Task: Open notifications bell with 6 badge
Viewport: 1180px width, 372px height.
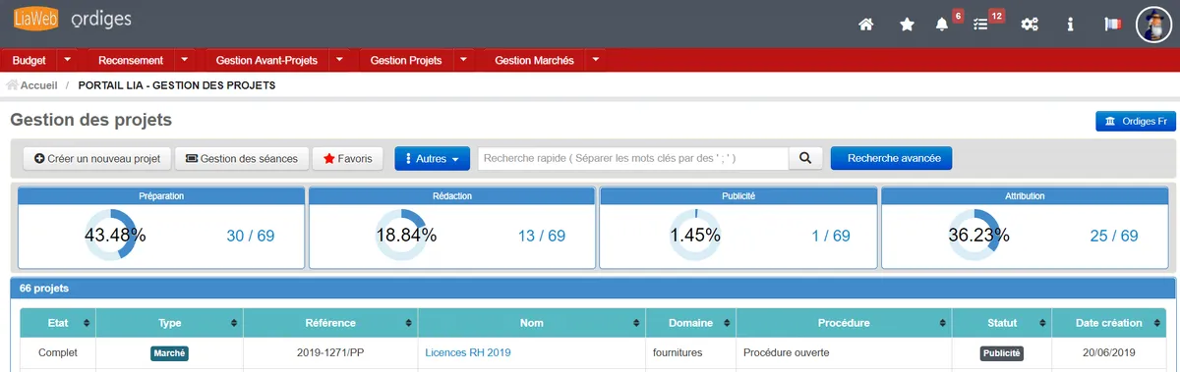Action: coord(941,25)
